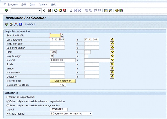This screenshot has height=119, width=167.
Task: Click the menu bar session icon
Action: [x=4, y=4]
